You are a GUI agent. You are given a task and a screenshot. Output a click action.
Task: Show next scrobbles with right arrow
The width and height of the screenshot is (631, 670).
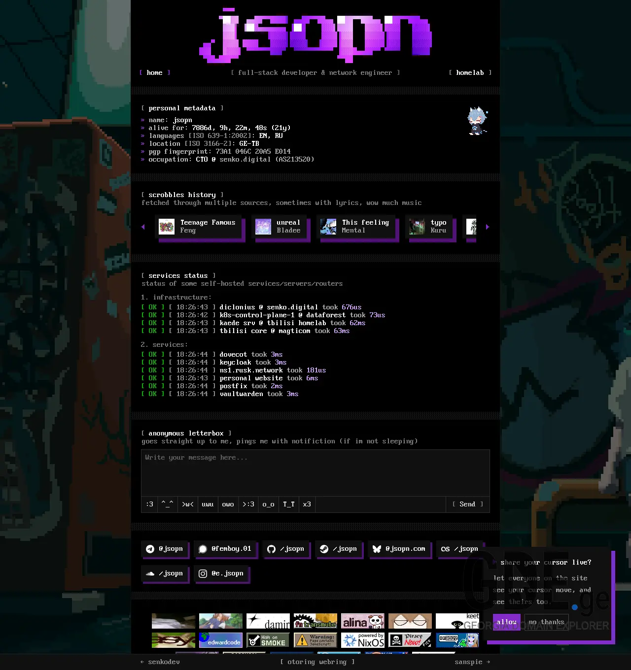tap(488, 227)
